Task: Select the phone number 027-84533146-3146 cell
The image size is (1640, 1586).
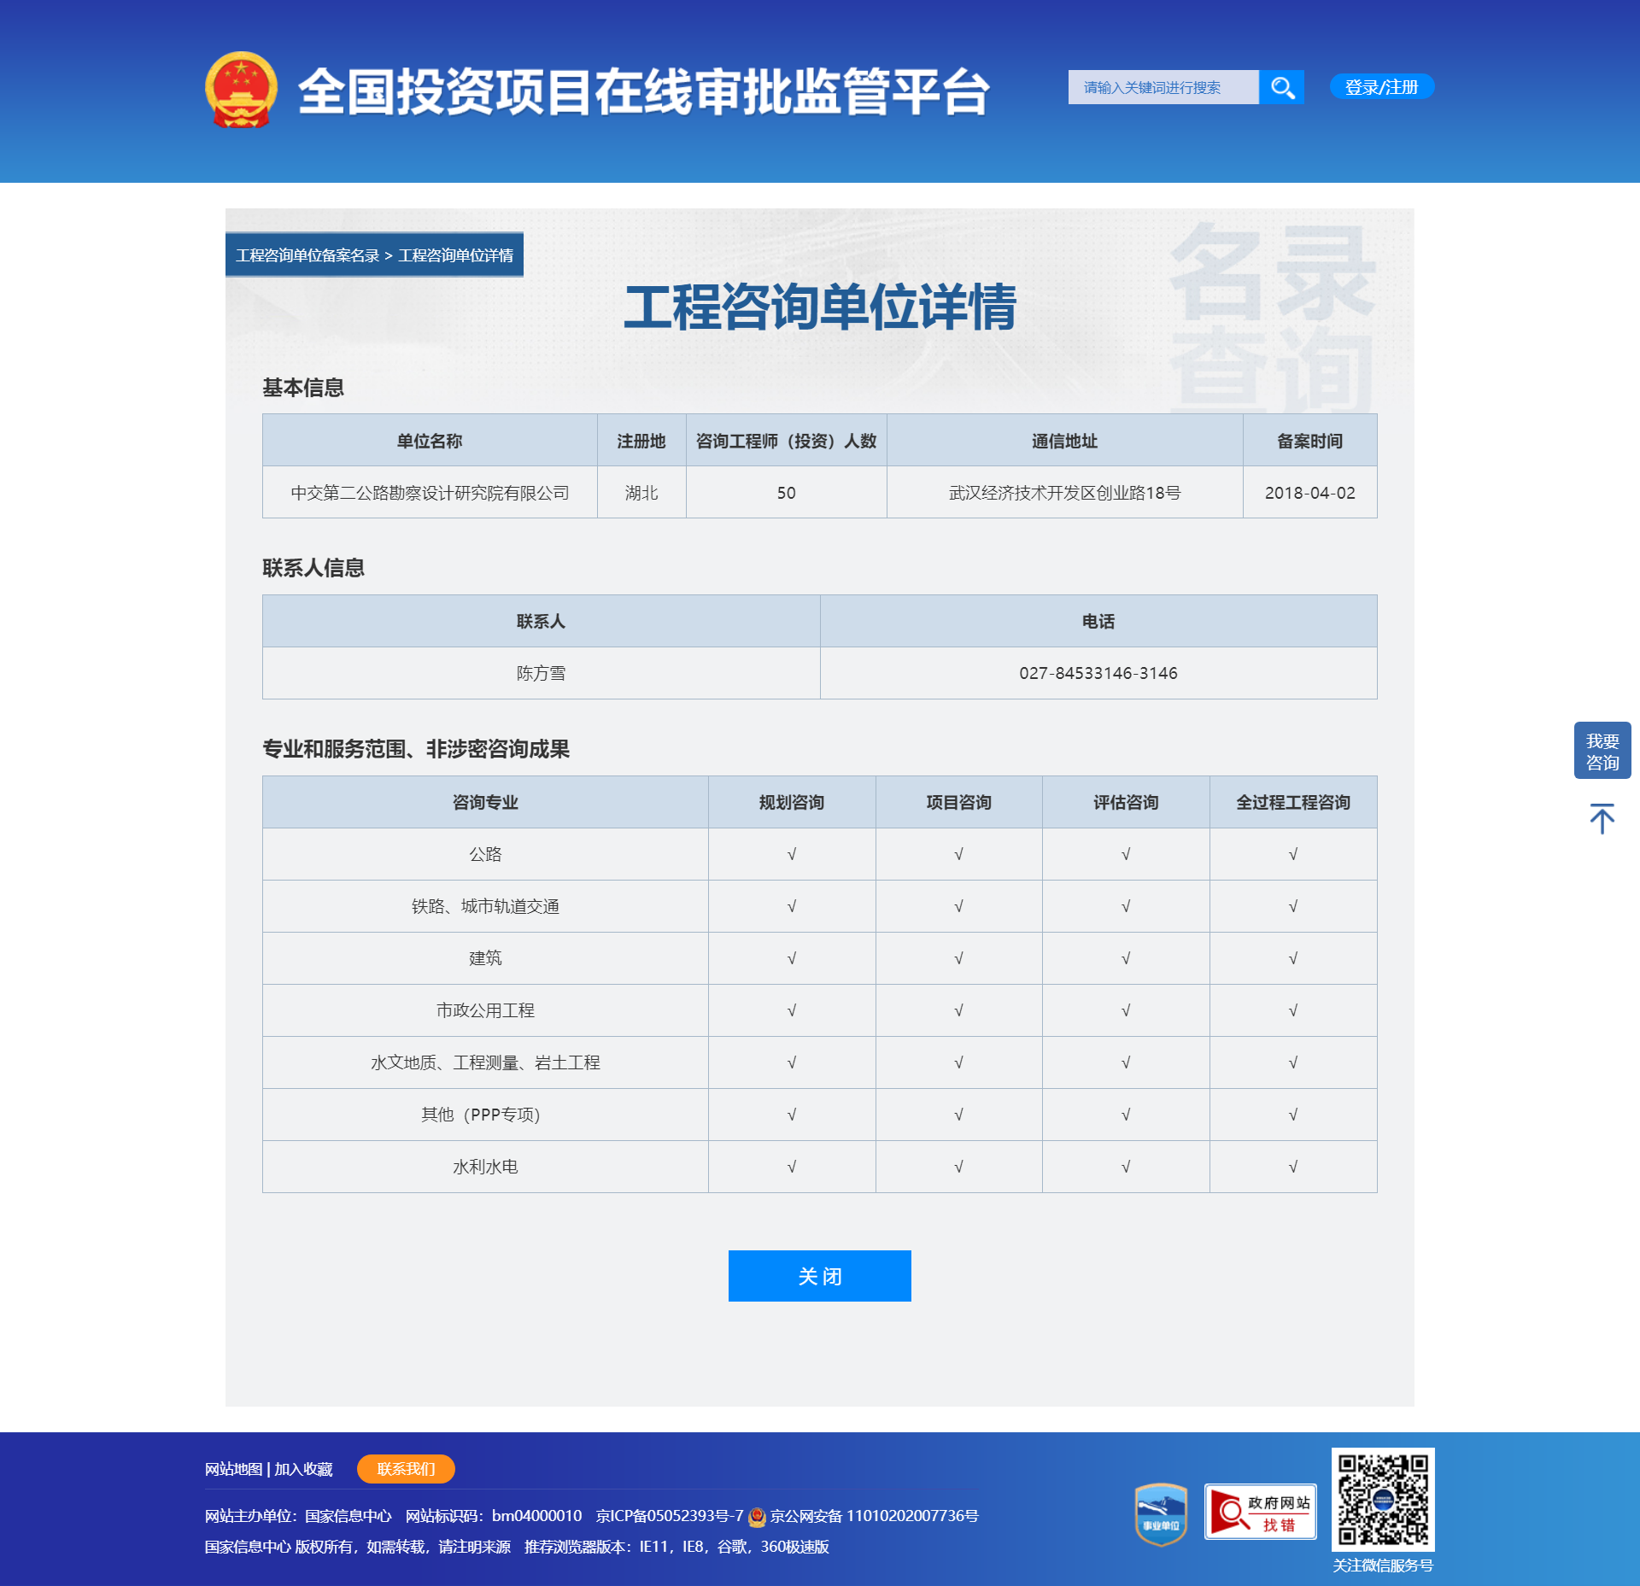Action: click(x=1098, y=673)
